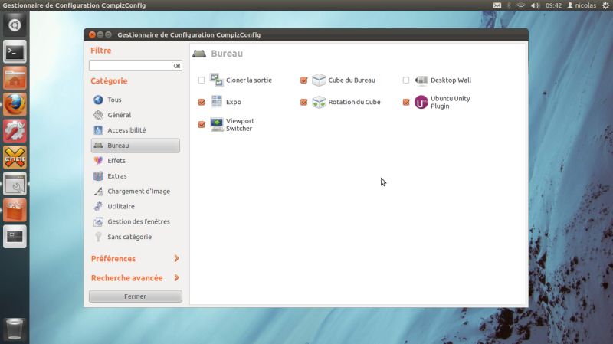Open the Wi-Fi network indicator
613x344 pixels.
point(521,5)
